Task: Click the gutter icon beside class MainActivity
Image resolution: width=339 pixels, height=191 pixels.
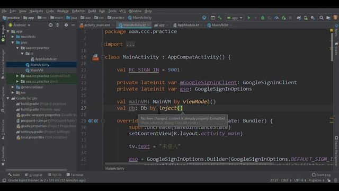Action: coord(95,57)
